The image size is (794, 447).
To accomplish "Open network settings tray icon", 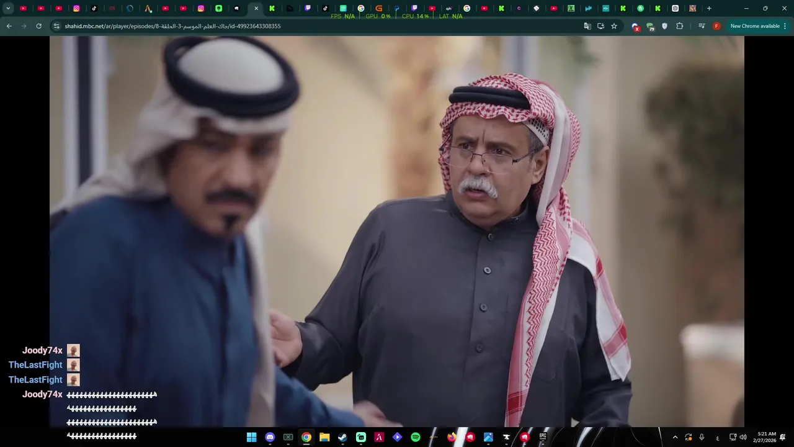I will click(733, 437).
